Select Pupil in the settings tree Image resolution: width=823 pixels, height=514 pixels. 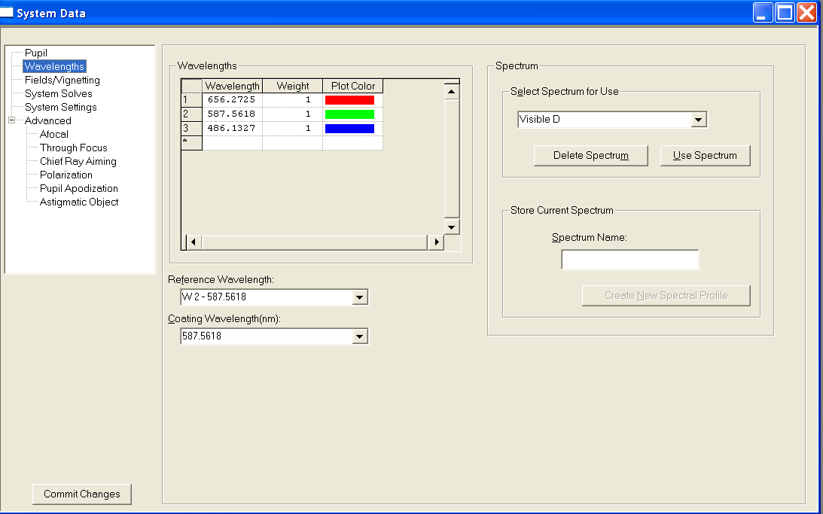tap(35, 53)
